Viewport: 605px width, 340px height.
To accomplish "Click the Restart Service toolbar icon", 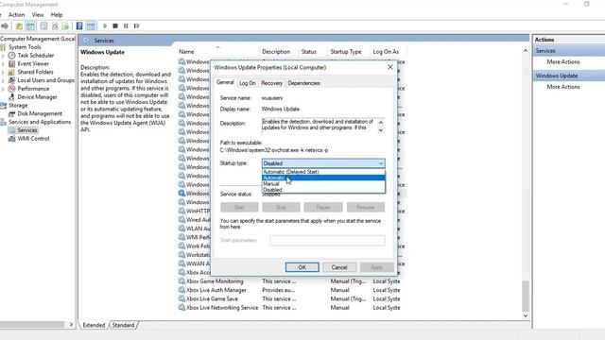I will click(x=136, y=25).
